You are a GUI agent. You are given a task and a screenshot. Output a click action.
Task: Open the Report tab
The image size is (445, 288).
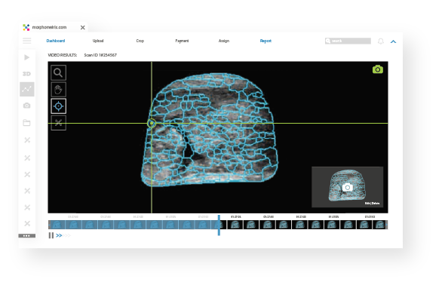[265, 41]
